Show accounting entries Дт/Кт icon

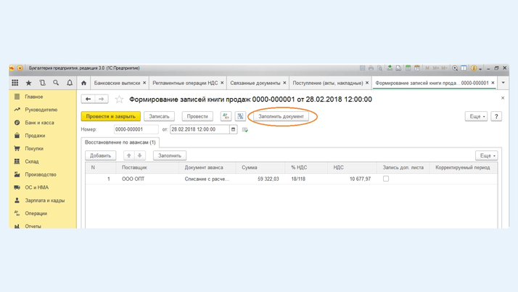(226, 116)
